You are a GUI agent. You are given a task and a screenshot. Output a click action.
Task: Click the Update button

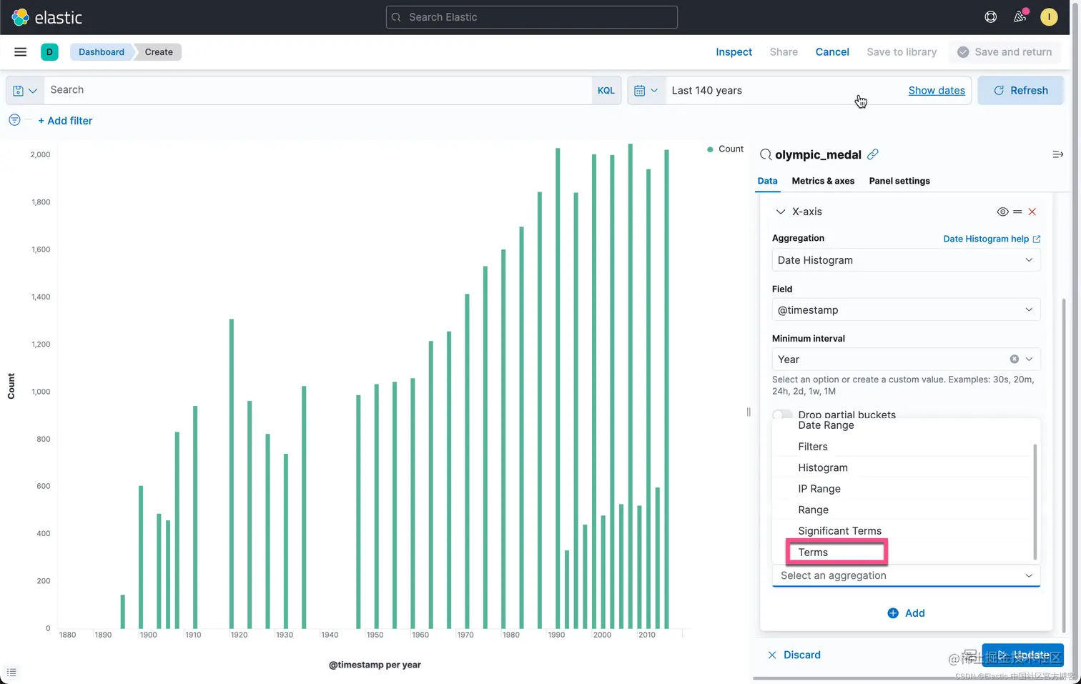(x=1022, y=655)
